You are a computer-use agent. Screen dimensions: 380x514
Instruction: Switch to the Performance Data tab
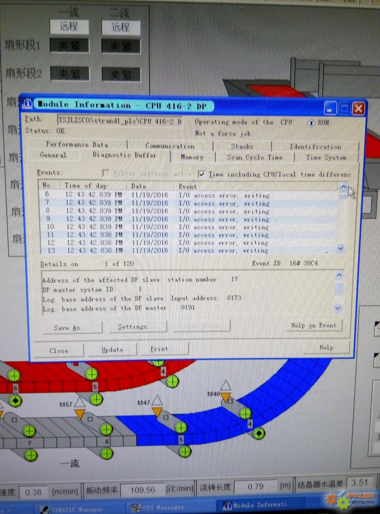tap(77, 144)
